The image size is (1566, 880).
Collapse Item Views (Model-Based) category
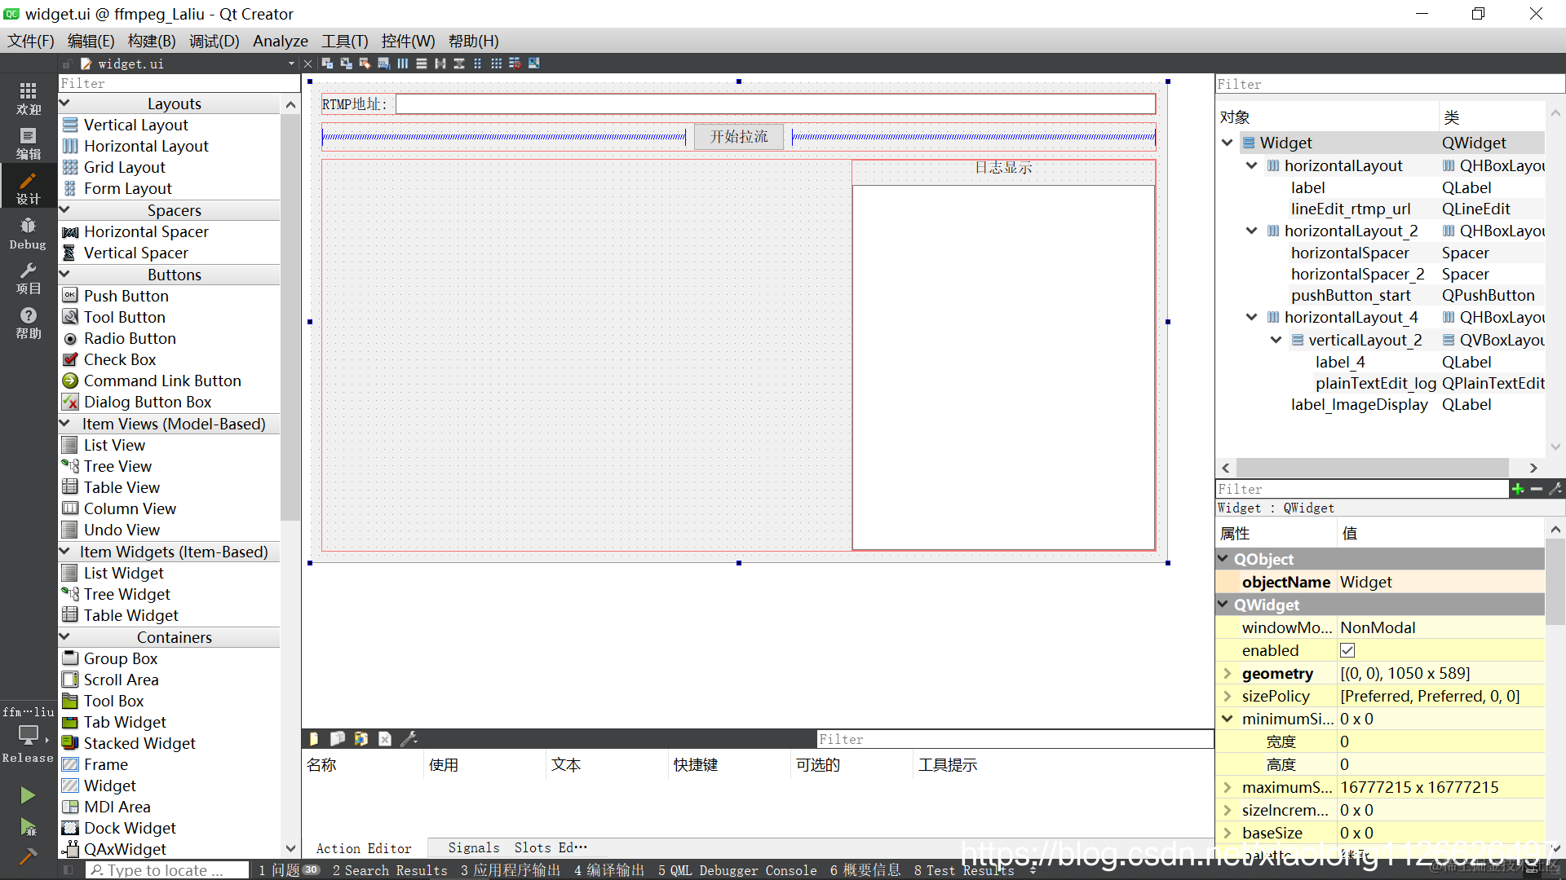(65, 424)
